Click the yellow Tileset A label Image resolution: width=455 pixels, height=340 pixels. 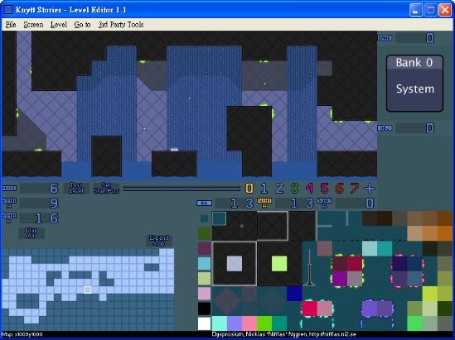pyautogui.click(x=264, y=203)
